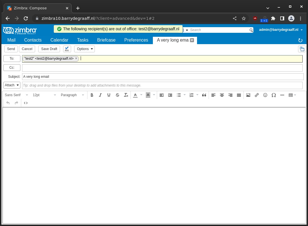The width and height of the screenshot is (308, 226).
Task: Insert an image using the image icon
Action: [x=248, y=95]
